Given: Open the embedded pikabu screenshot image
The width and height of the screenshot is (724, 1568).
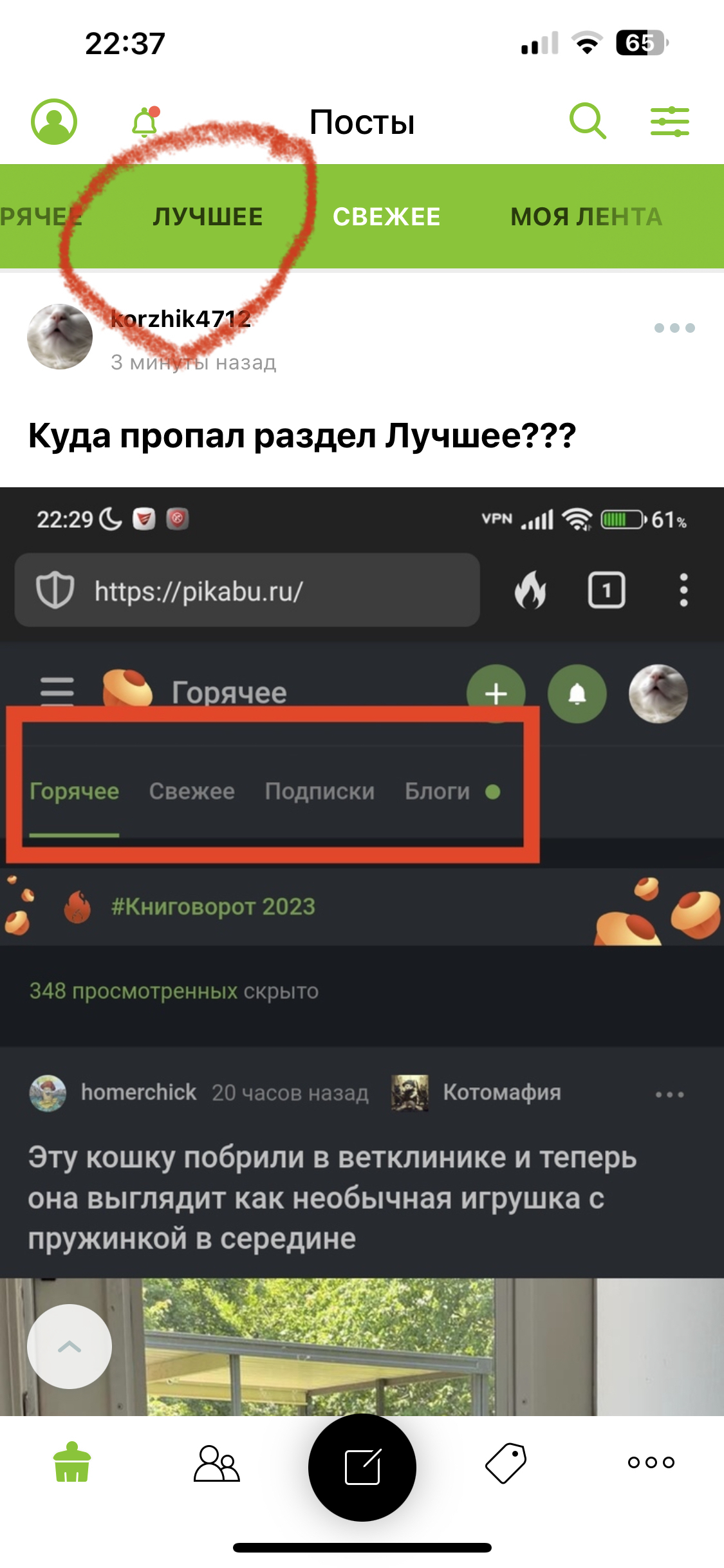Looking at the screenshot, I should (362, 951).
